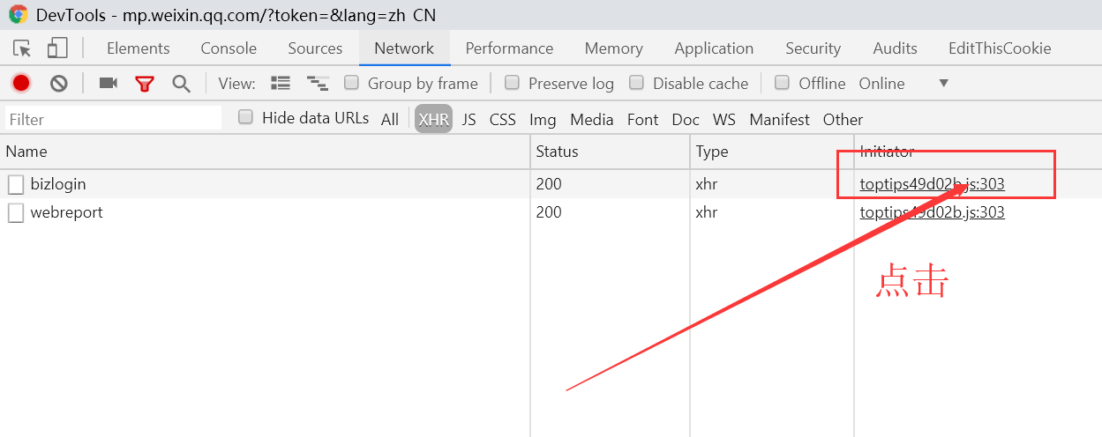Click the inspect element picker icon

23,48
